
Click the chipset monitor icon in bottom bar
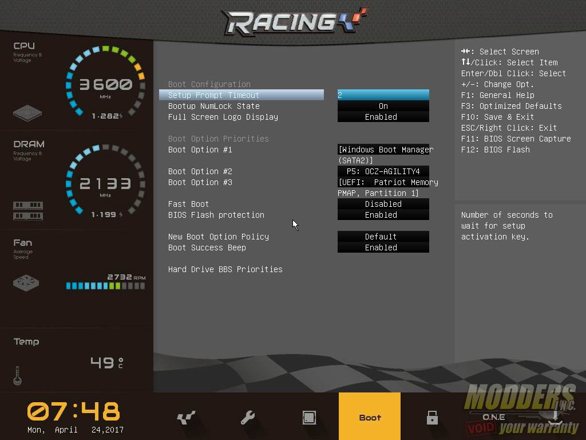[x=309, y=418]
